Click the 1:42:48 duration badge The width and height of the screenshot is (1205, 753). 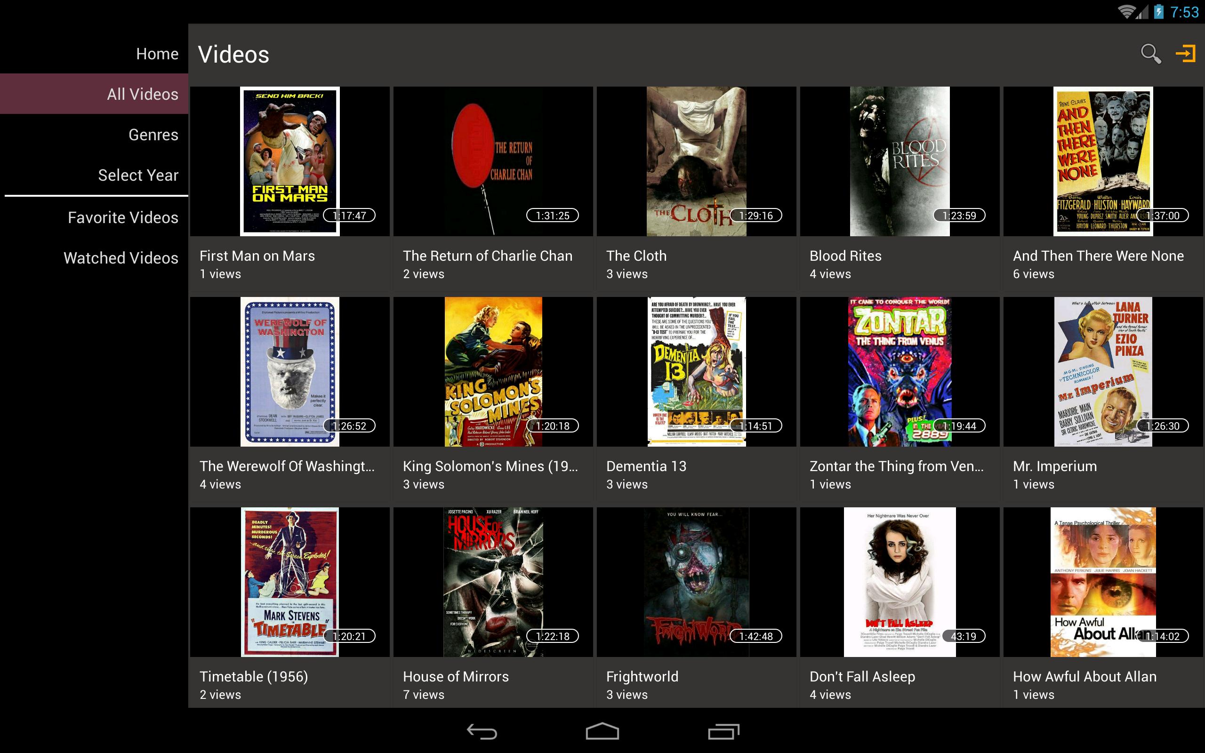(756, 636)
